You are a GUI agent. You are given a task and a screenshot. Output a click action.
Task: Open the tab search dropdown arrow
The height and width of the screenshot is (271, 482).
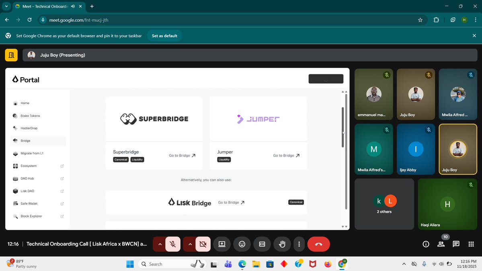pos(6,6)
